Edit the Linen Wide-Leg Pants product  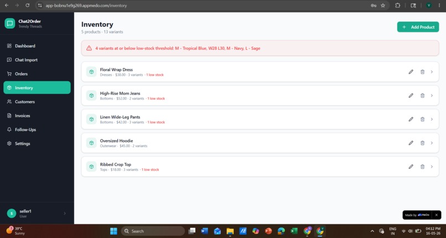(x=411, y=119)
